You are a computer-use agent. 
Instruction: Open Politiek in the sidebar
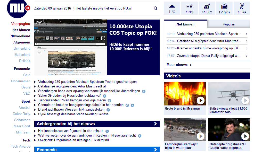(24, 61)
